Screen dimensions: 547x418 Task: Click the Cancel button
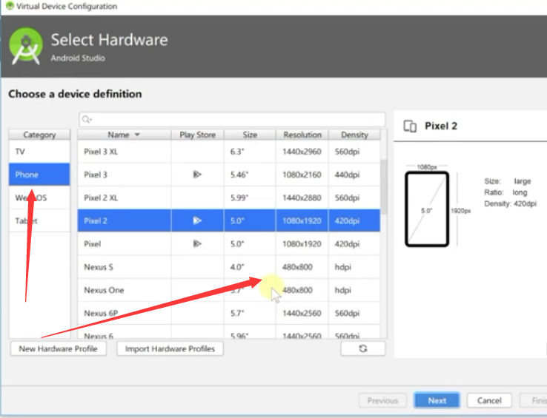(x=489, y=400)
